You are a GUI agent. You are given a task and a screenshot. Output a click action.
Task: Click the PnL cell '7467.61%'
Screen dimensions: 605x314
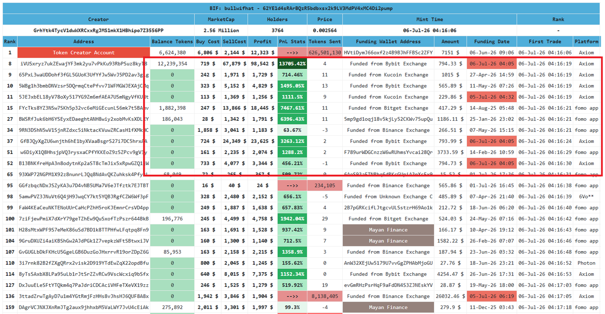[292, 108]
